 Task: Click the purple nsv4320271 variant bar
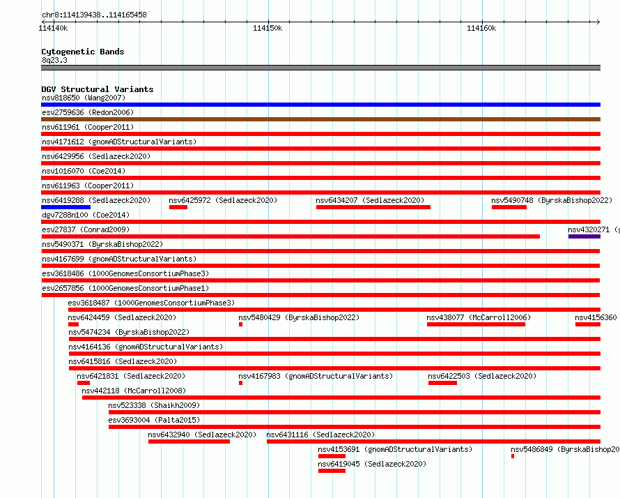584,236
